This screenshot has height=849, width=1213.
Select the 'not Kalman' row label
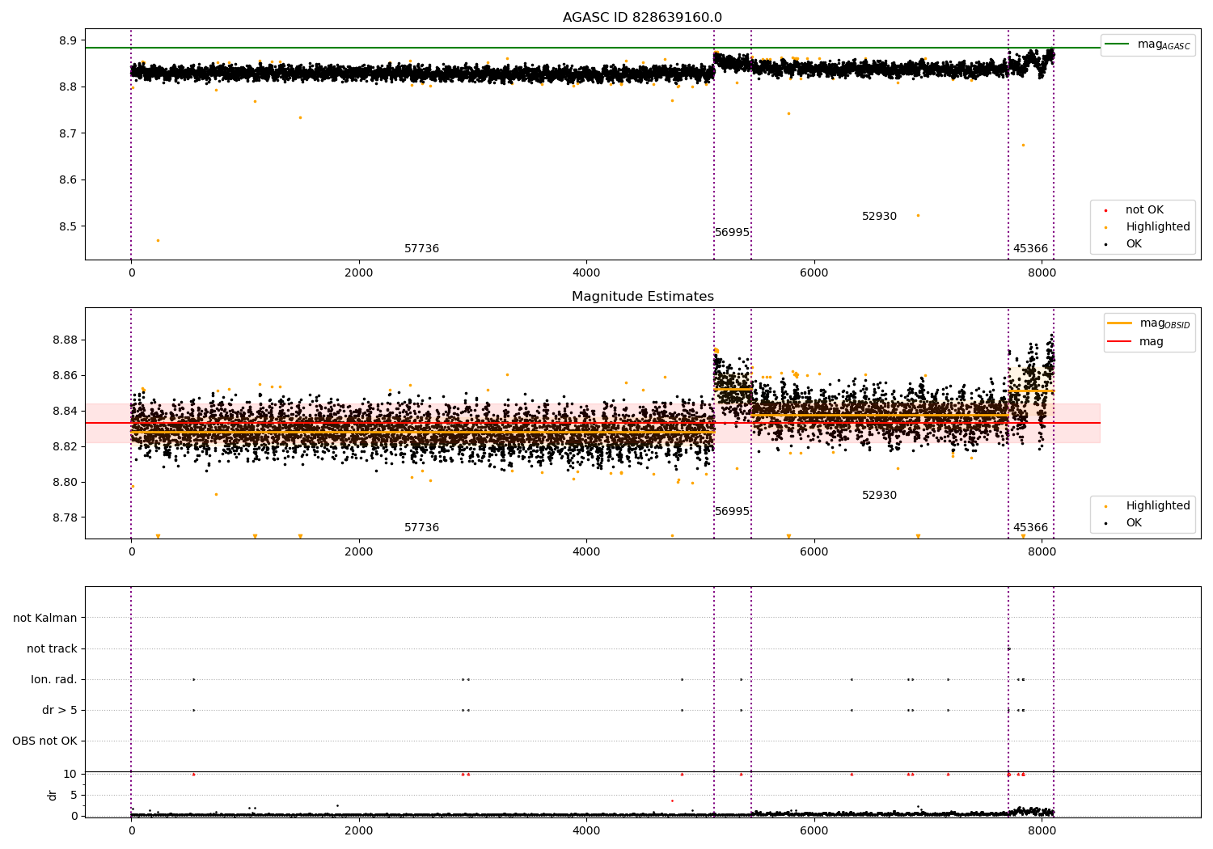click(45, 618)
